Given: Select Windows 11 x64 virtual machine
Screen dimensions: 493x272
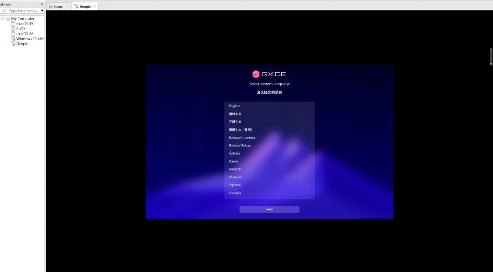Looking at the screenshot, I should (x=30, y=39).
